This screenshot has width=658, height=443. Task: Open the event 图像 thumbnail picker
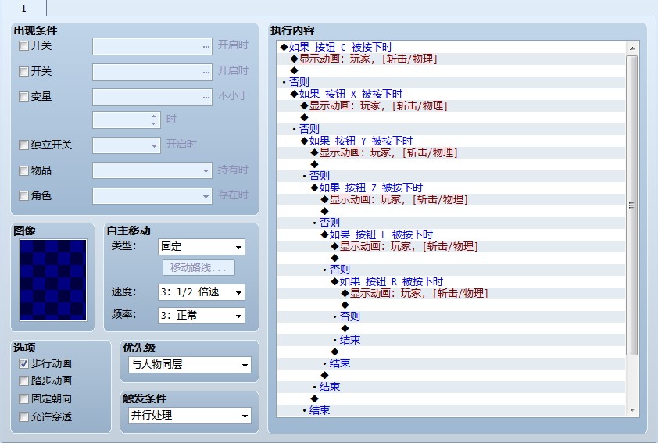click(53, 280)
